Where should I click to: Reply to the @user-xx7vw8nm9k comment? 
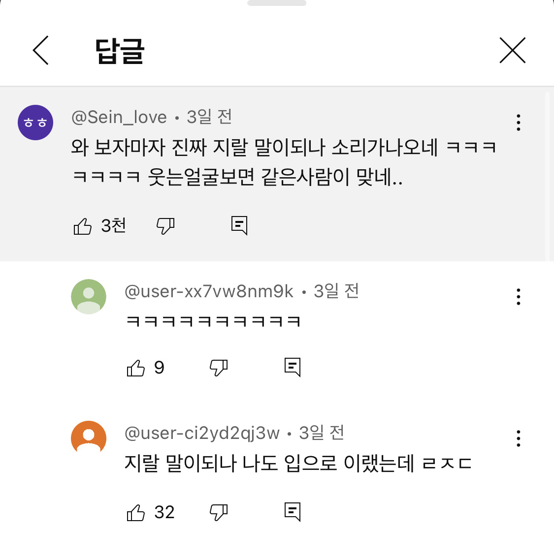pos(293,367)
